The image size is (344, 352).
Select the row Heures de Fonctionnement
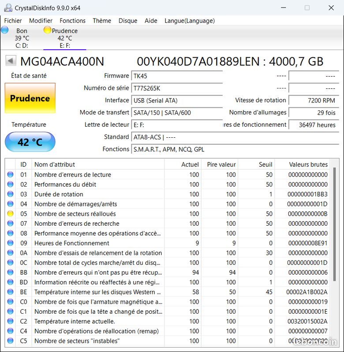tap(168, 243)
